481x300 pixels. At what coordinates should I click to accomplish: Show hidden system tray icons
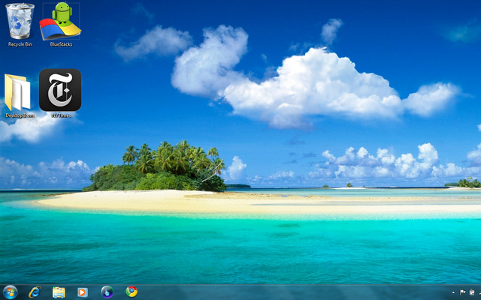452,292
